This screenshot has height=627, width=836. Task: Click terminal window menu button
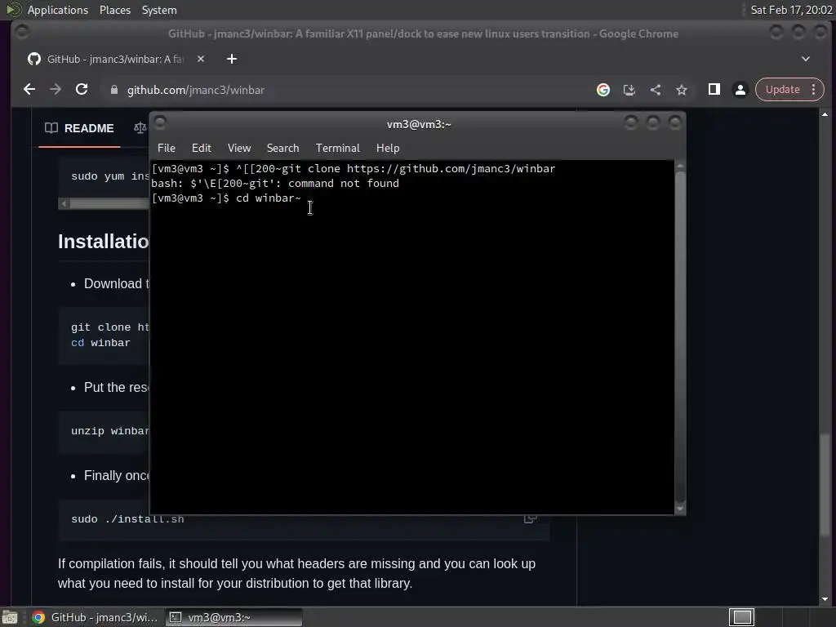(160, 123)
